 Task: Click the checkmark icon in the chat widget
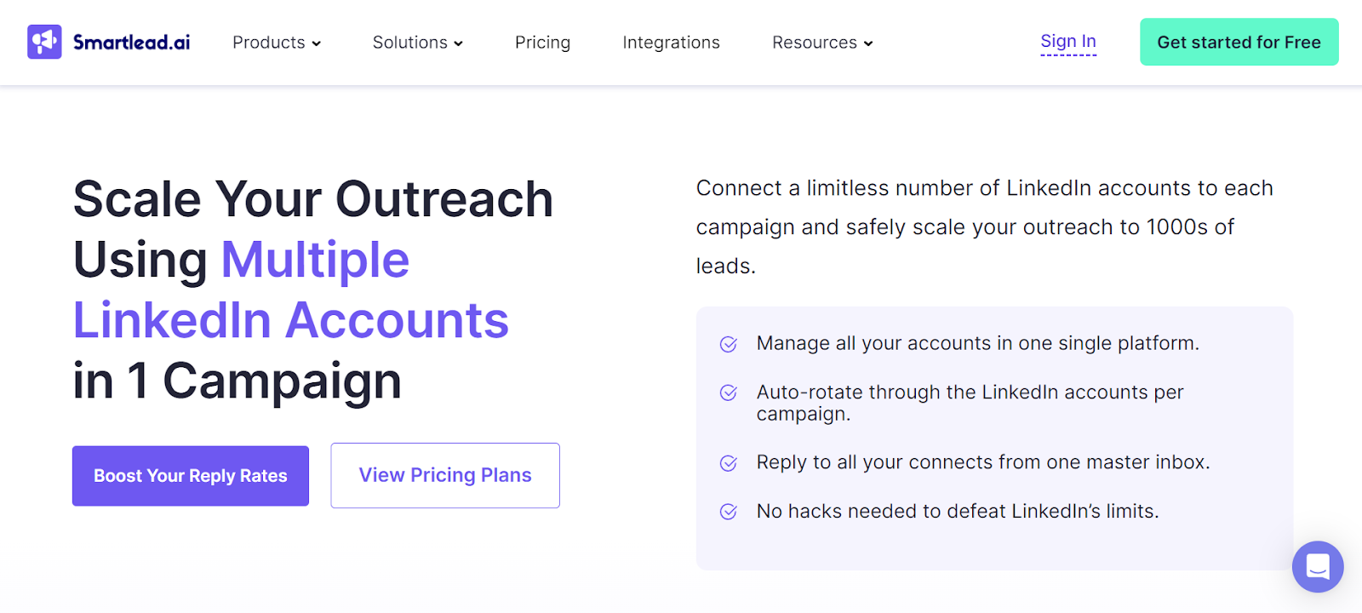pos(1317,566)
